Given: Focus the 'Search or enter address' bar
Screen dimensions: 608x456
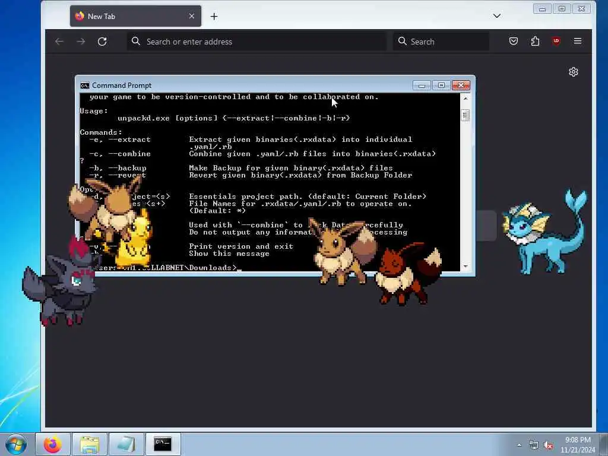Looking at the screenshot, I should [256, 42].
